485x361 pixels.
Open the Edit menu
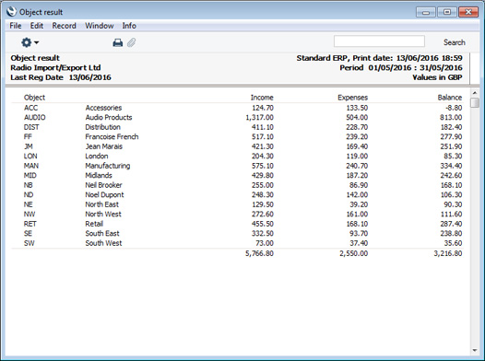click(37, 26)
